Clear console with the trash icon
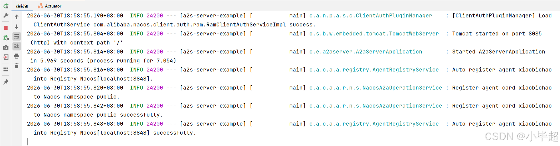This screenshot has height=146, width=560. tap(17, 66)
